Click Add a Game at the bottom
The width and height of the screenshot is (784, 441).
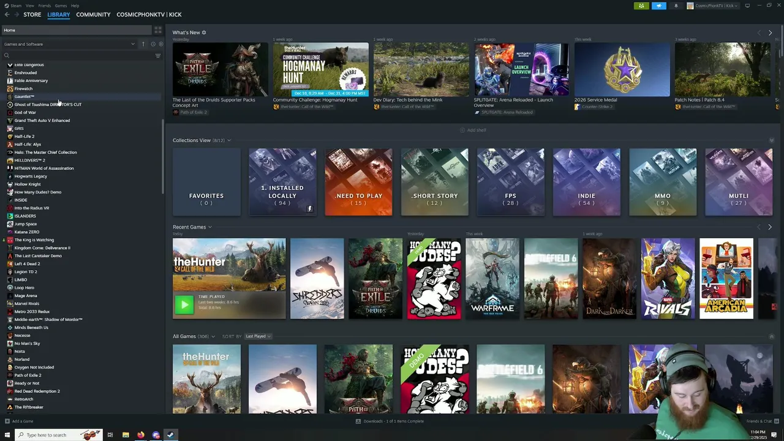pyautogui.click(x=19, y=421)
